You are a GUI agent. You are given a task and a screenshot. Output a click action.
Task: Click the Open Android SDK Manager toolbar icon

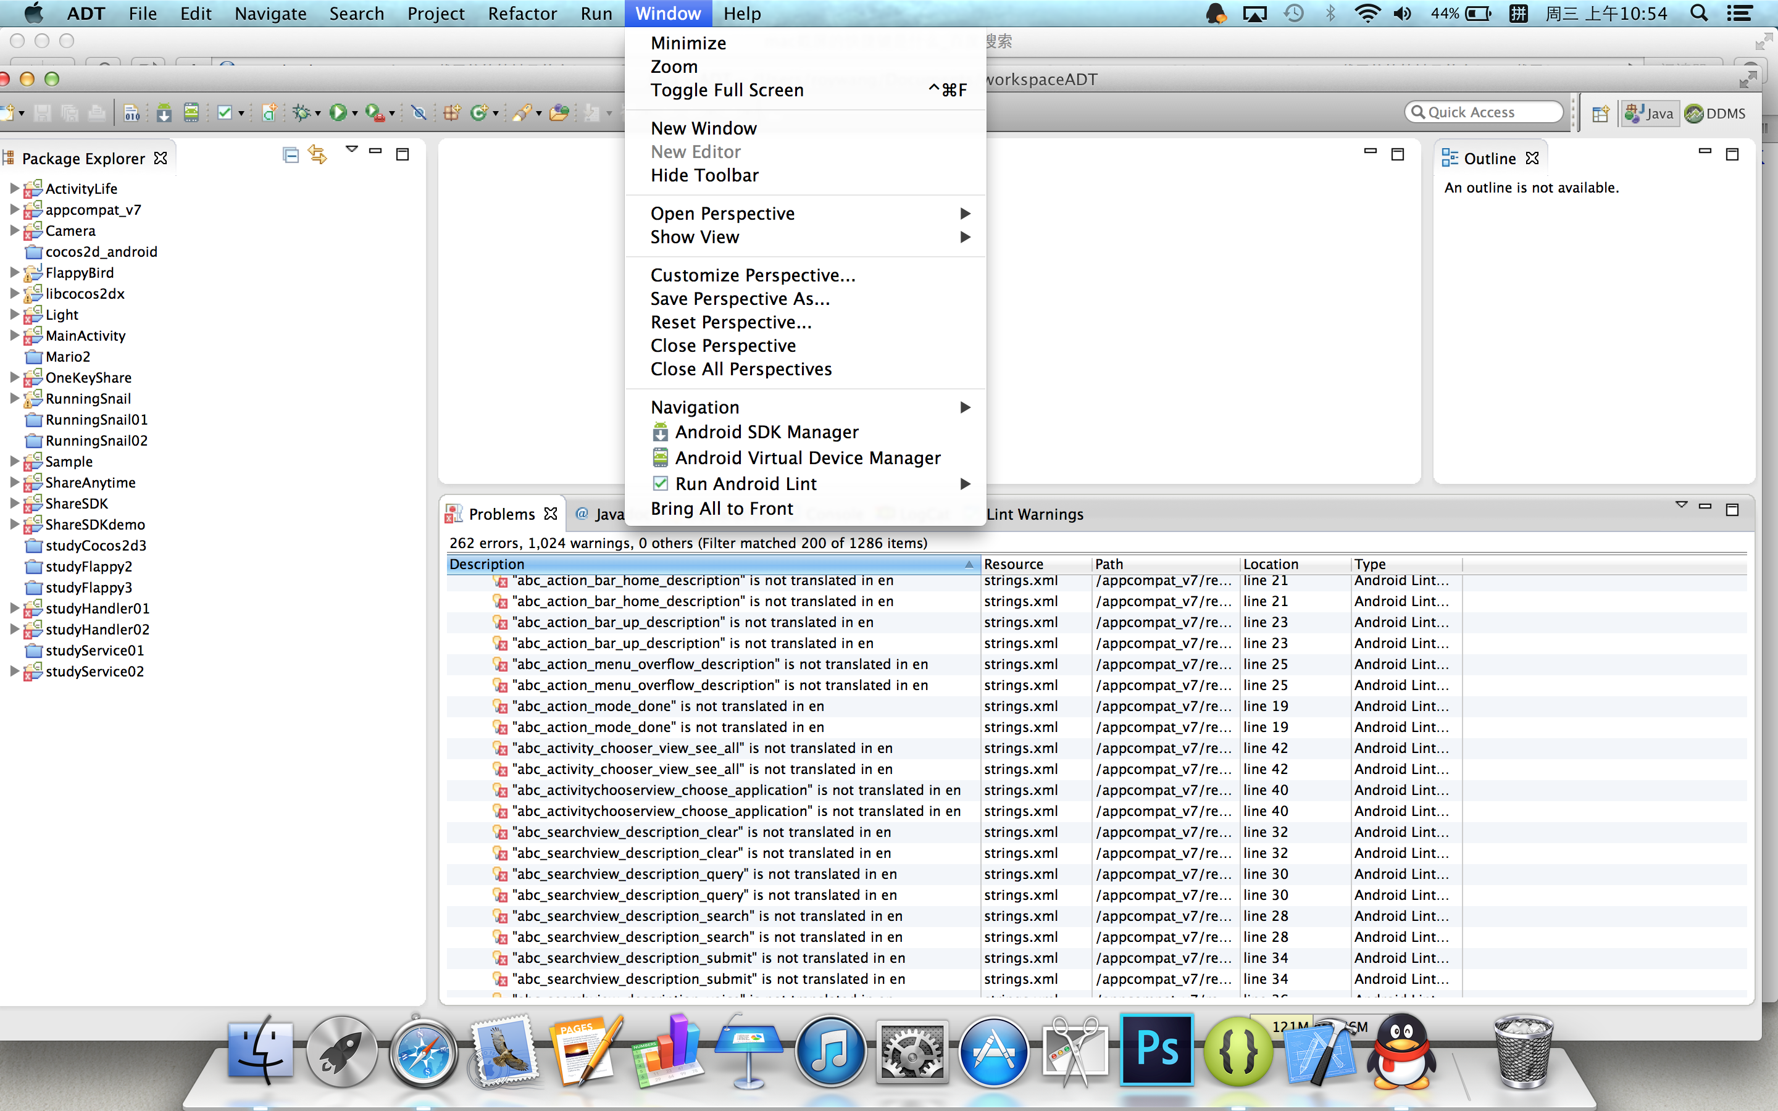tap(164, 112)
